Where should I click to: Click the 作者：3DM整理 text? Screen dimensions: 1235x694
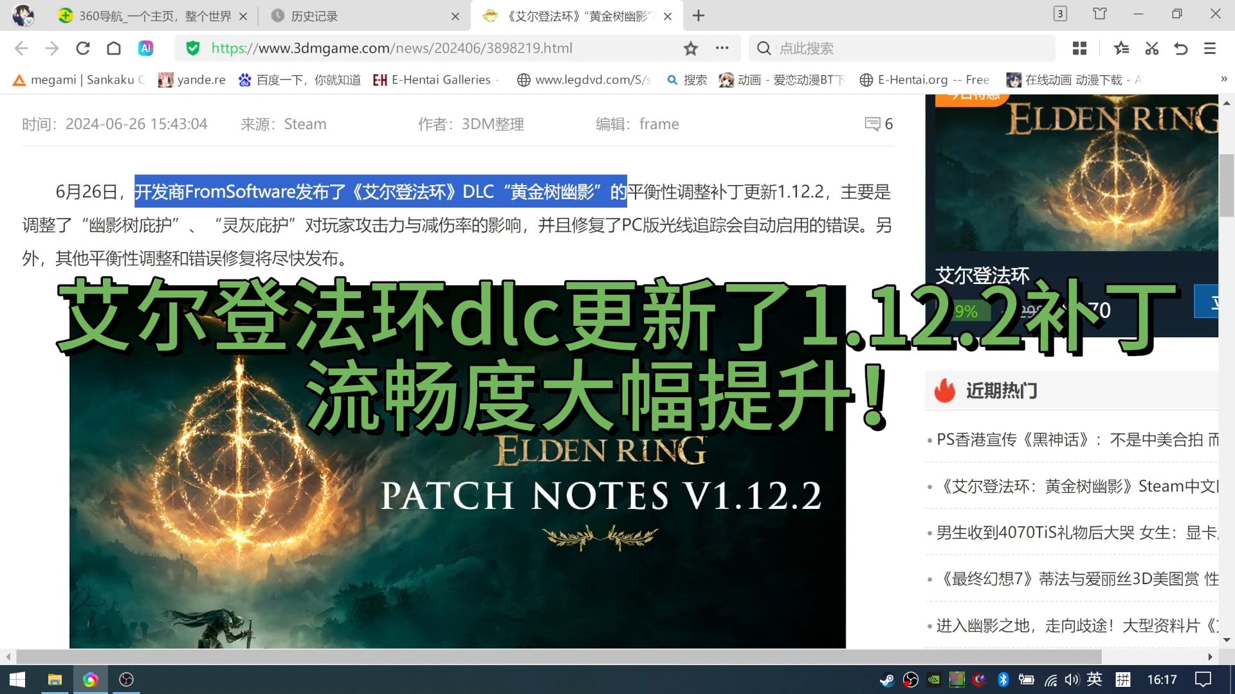tap(471, 124)
